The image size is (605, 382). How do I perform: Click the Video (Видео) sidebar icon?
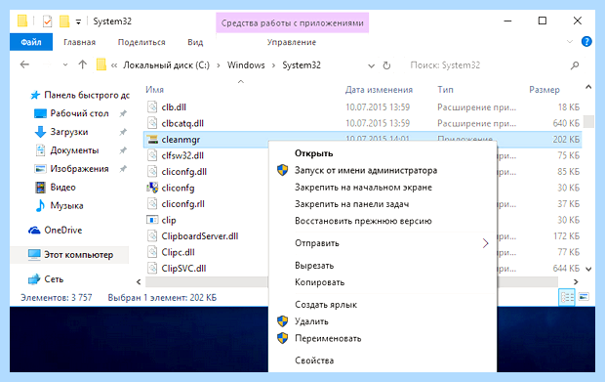(x=40, y=188)
